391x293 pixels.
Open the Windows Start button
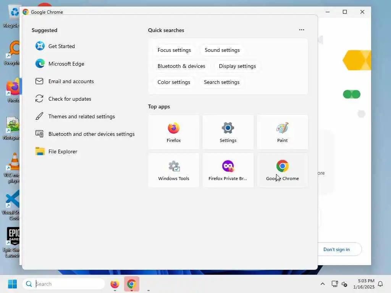tap(12, 284)
